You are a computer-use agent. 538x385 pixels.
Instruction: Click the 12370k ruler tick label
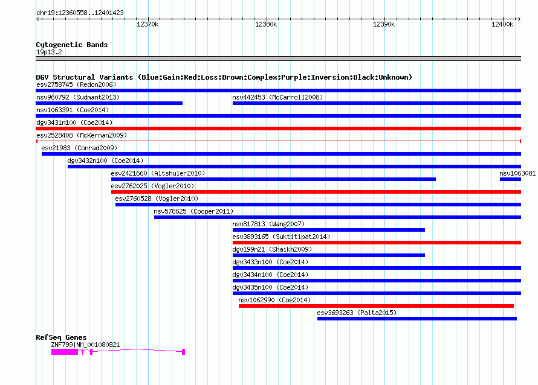147,24
